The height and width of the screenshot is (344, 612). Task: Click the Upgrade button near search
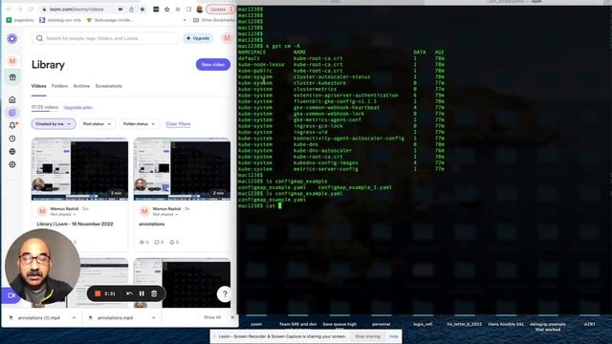pyautogui.click(x=198, y=38)
